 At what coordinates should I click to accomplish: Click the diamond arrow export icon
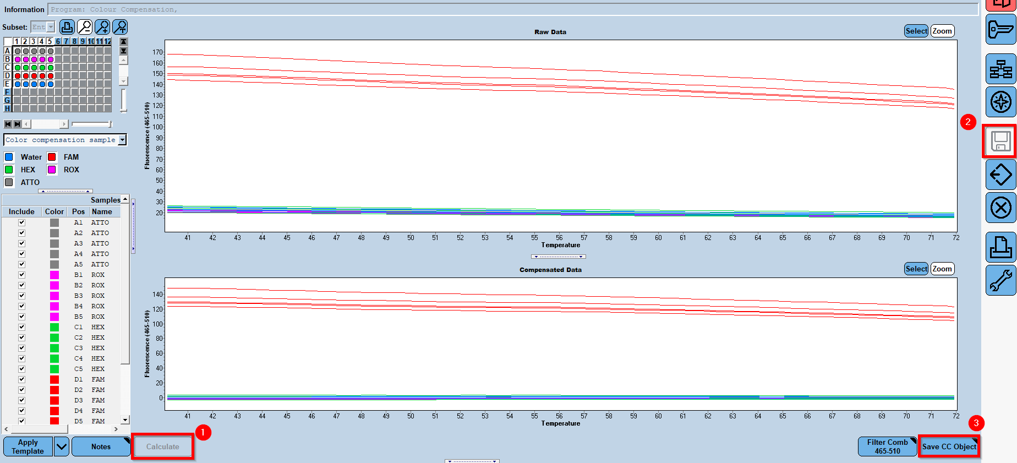click(1000, 175)
